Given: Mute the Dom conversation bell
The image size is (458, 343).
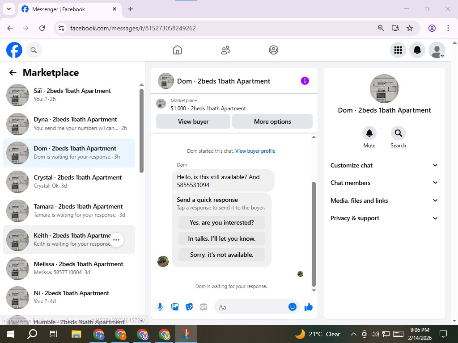Looking at the screenshot, I should click(369, 133).
